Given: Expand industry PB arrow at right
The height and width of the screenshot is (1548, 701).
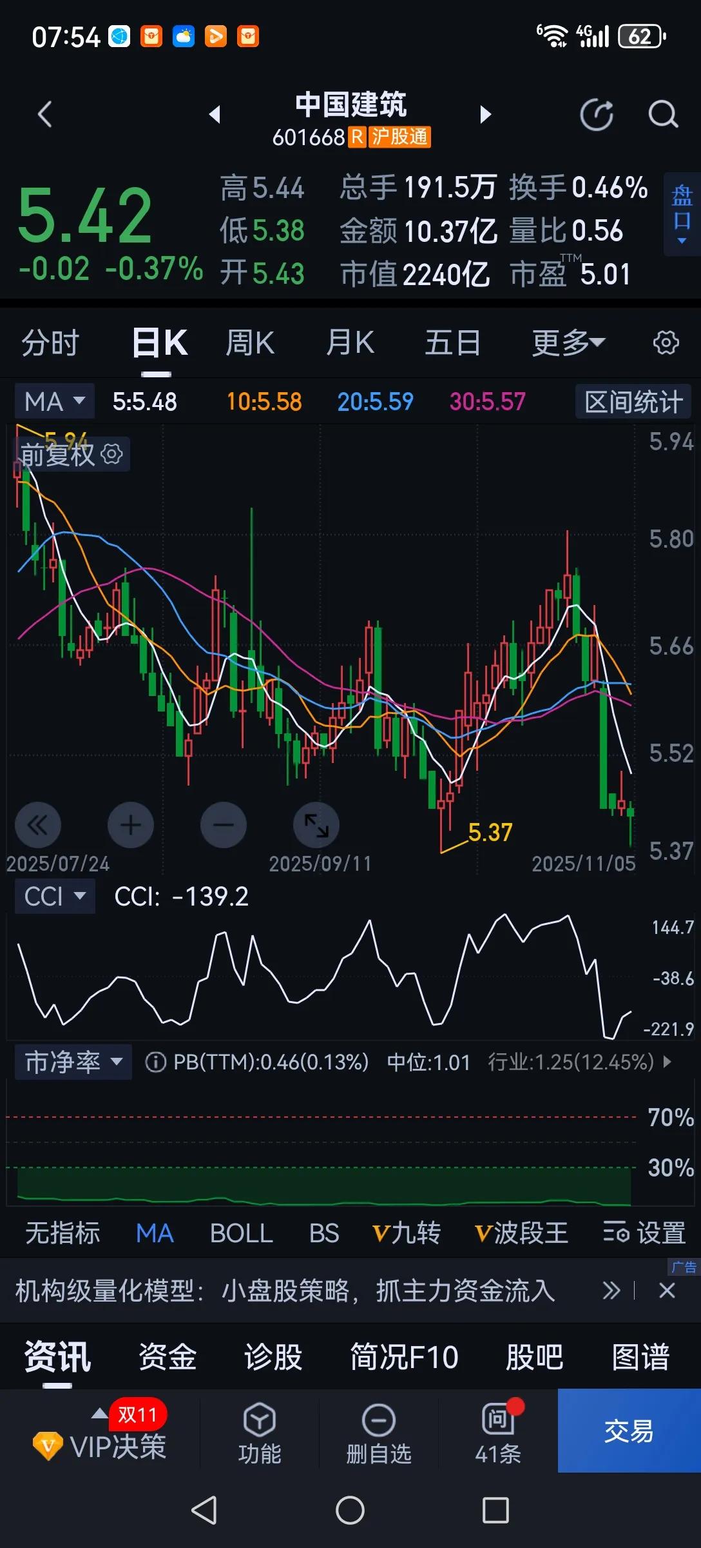Looking at the screenshot, I should click(667, 1062).
